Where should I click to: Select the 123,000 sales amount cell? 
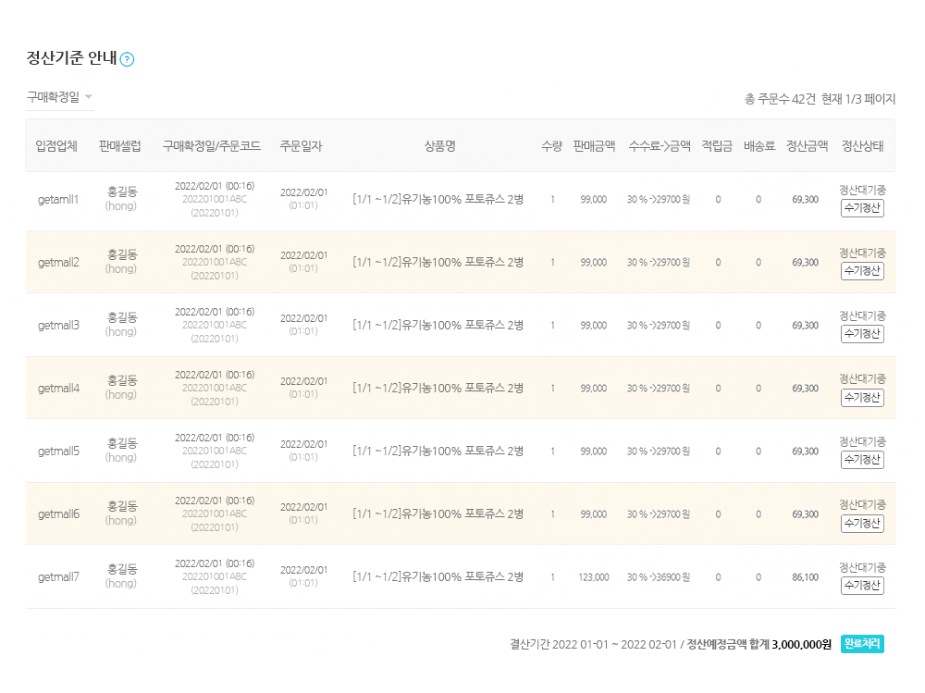593,577
